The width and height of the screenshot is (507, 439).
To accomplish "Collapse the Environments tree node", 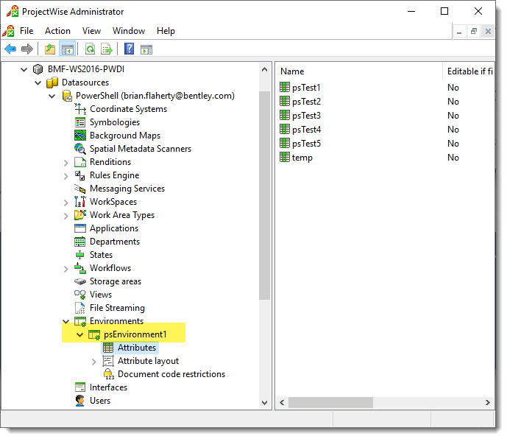I will tap(66, 321).
